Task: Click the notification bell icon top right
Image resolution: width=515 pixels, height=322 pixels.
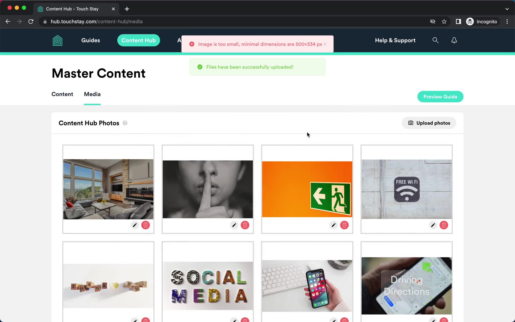Action: pos(454,40)
